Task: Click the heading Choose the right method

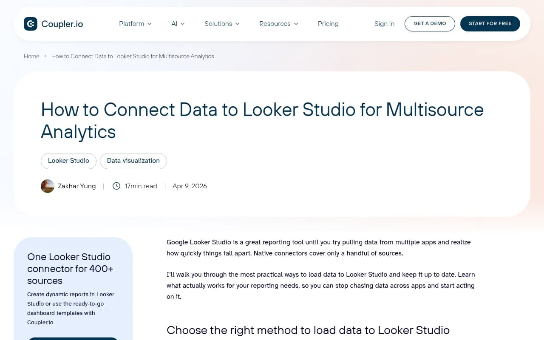Action: coord(308,330)
